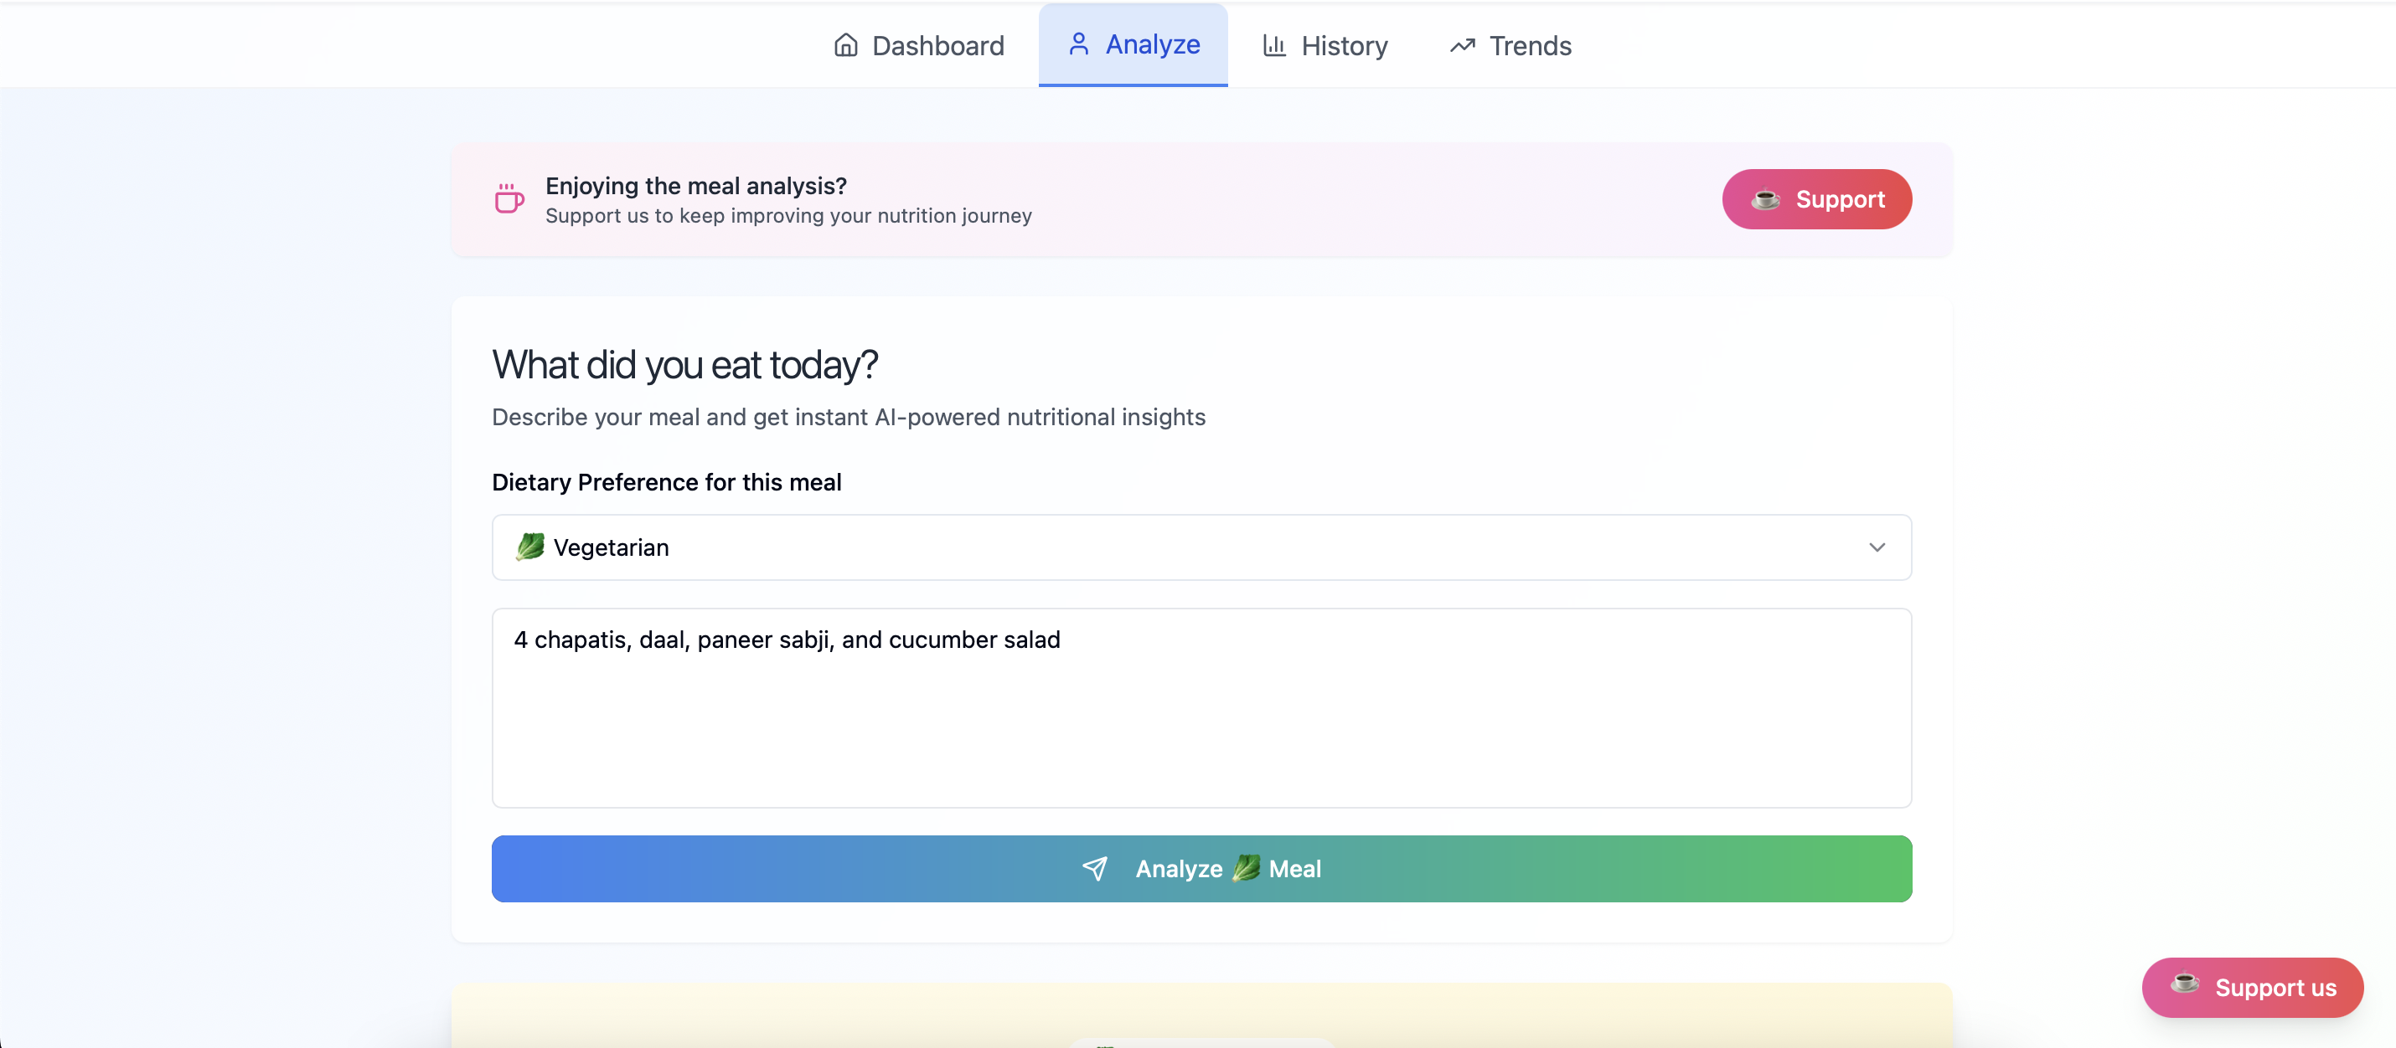
Task: Click the History bar chart icon
Action: [1273, 45]
